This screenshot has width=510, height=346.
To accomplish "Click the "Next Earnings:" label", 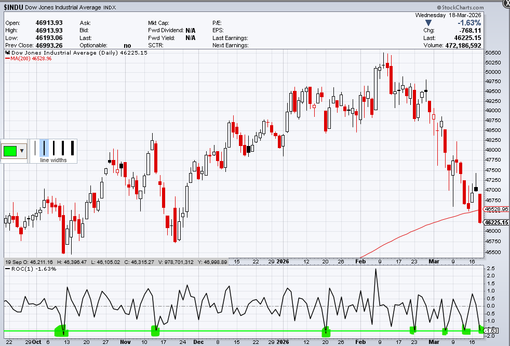I will pos(231,45).
